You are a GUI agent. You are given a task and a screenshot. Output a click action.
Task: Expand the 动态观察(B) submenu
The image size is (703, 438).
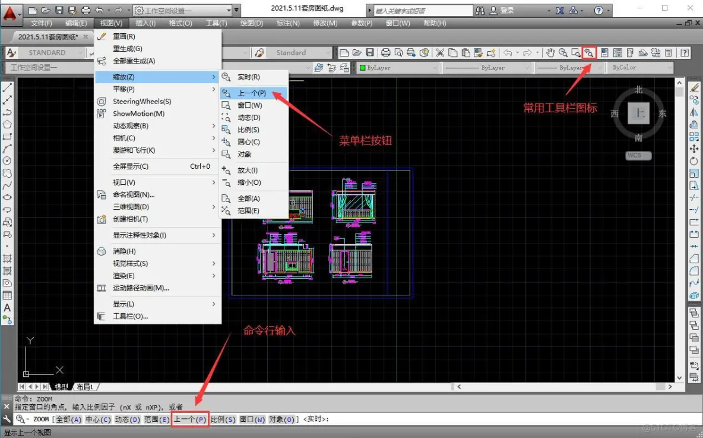click(x=158, y=125)
